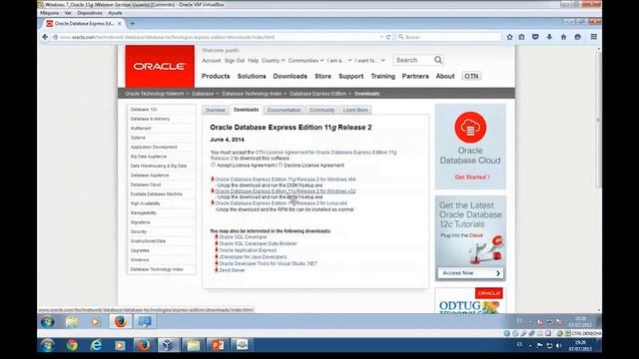Click Get Started under Database Cloud
639x359 pixels.
(472, 178)
